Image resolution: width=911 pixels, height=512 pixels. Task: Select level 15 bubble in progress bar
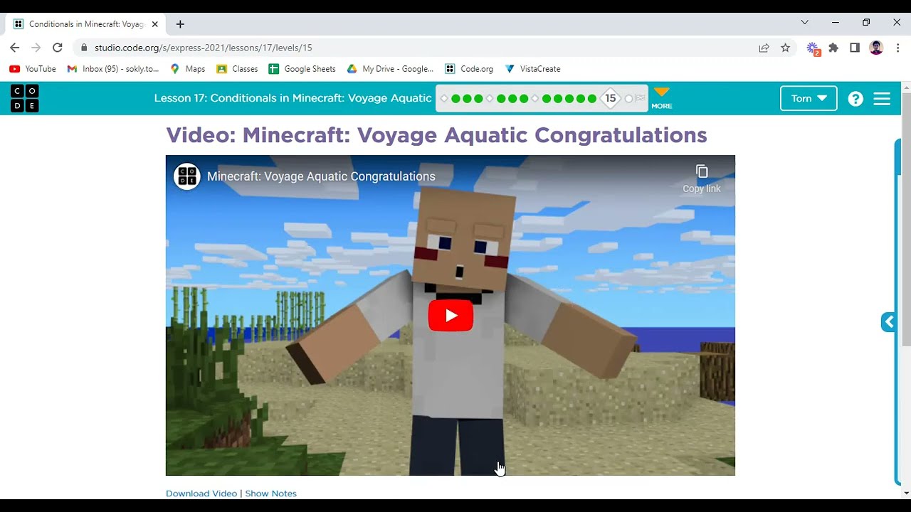tap(610, 98)
